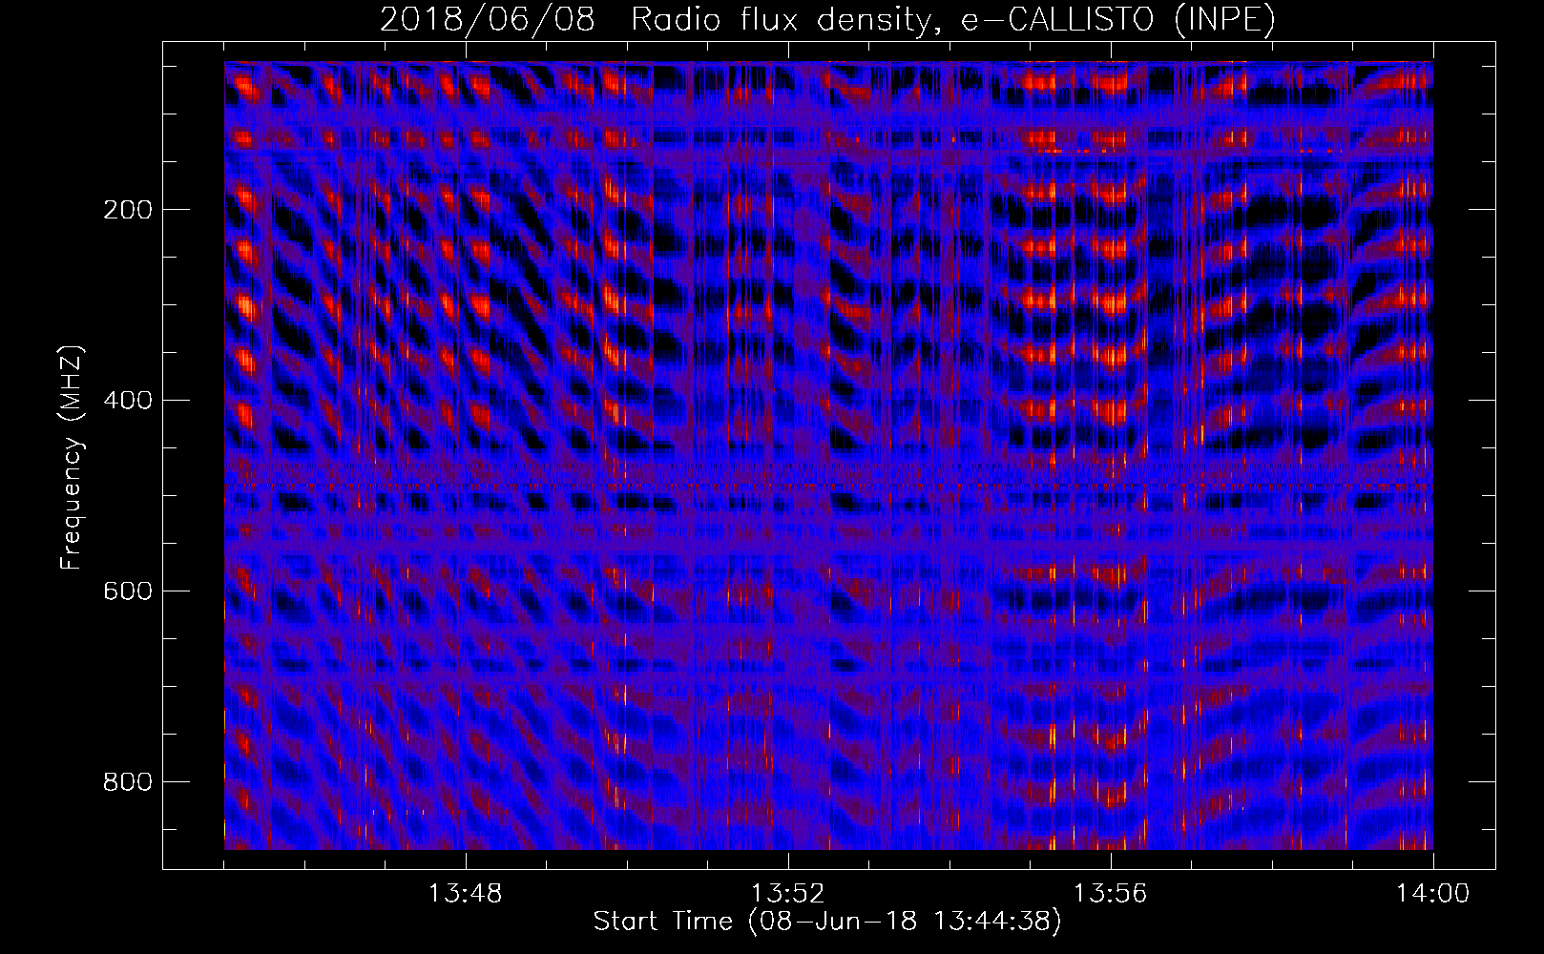Click the 13:52 time tick label
This screenshot has height=954, width=1544.
pyautogui.click(x=787, y=894)
